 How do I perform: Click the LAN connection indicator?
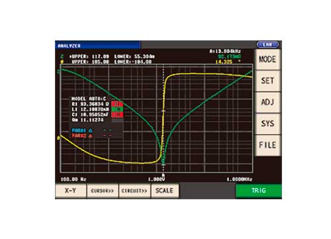coord(267,44)
